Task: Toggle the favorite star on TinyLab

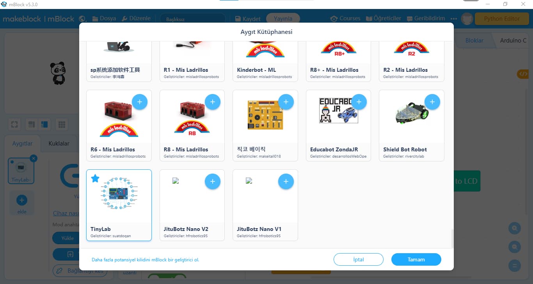Action: [95, 178]
